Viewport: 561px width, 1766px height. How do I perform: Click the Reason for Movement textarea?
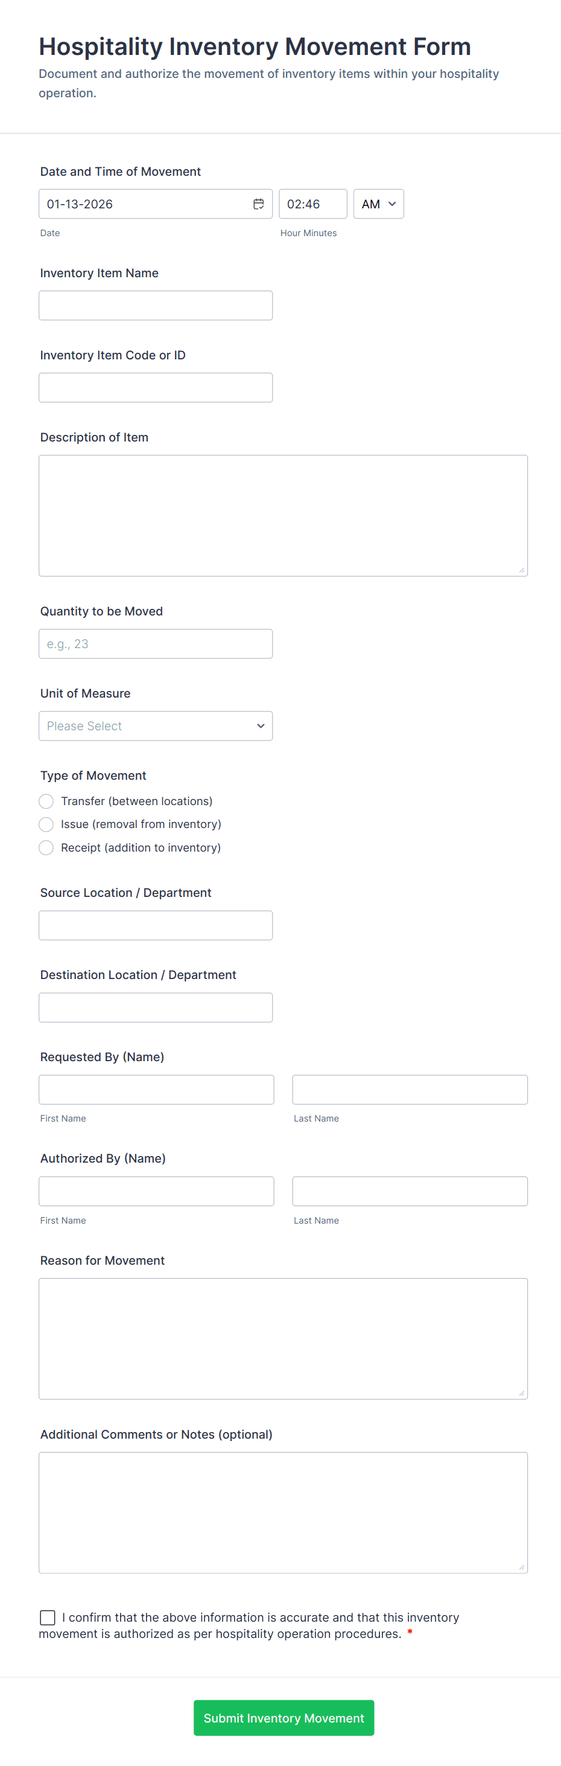tap(283, 1338)
